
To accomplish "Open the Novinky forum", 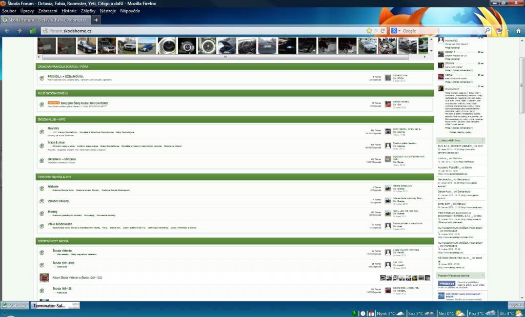I will 53,129.
